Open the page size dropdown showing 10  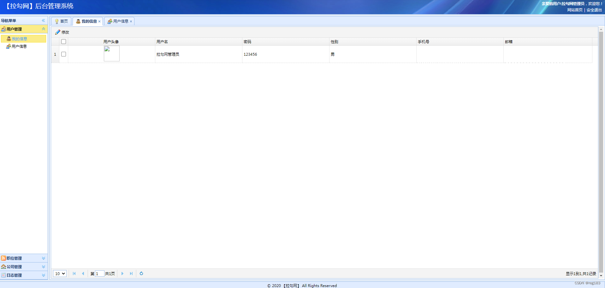60,274
